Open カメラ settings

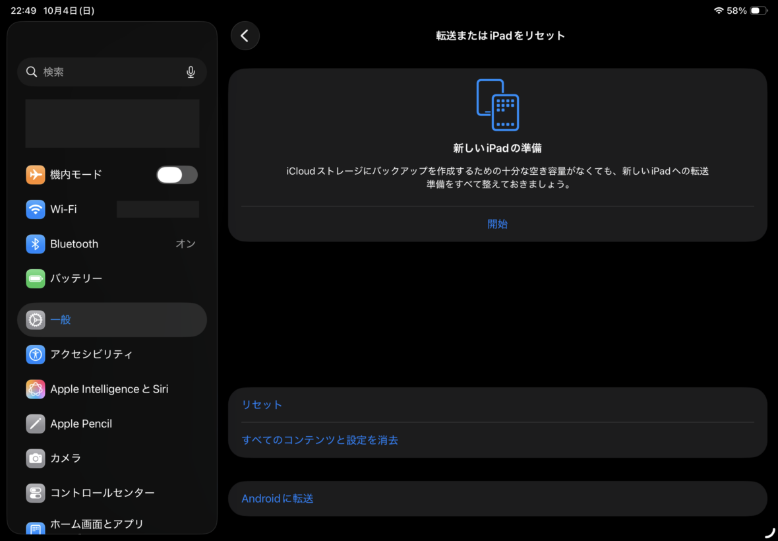tap(112, 458)
